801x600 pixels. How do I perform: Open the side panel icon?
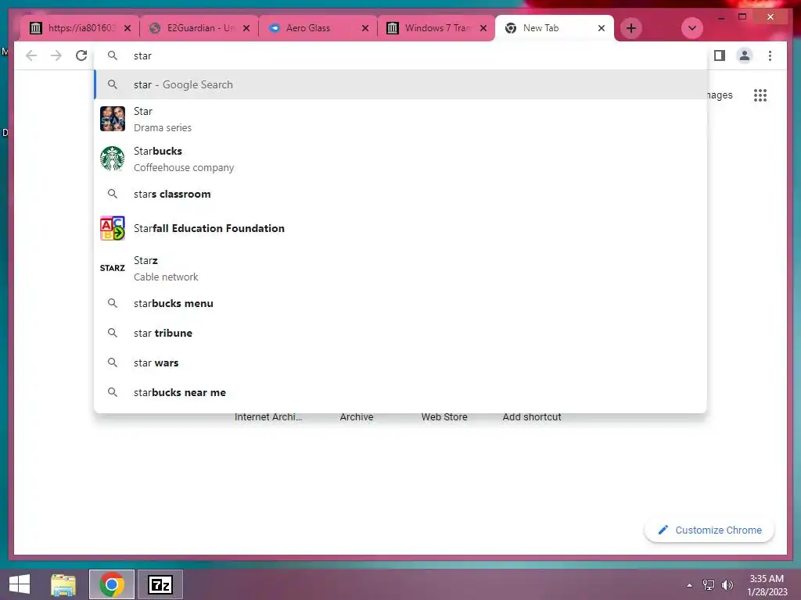(x=720, y=55)
